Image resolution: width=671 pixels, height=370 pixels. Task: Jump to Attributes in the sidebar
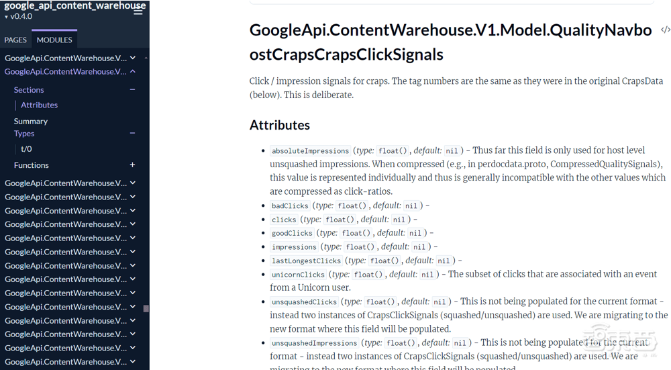pos(39,105)
